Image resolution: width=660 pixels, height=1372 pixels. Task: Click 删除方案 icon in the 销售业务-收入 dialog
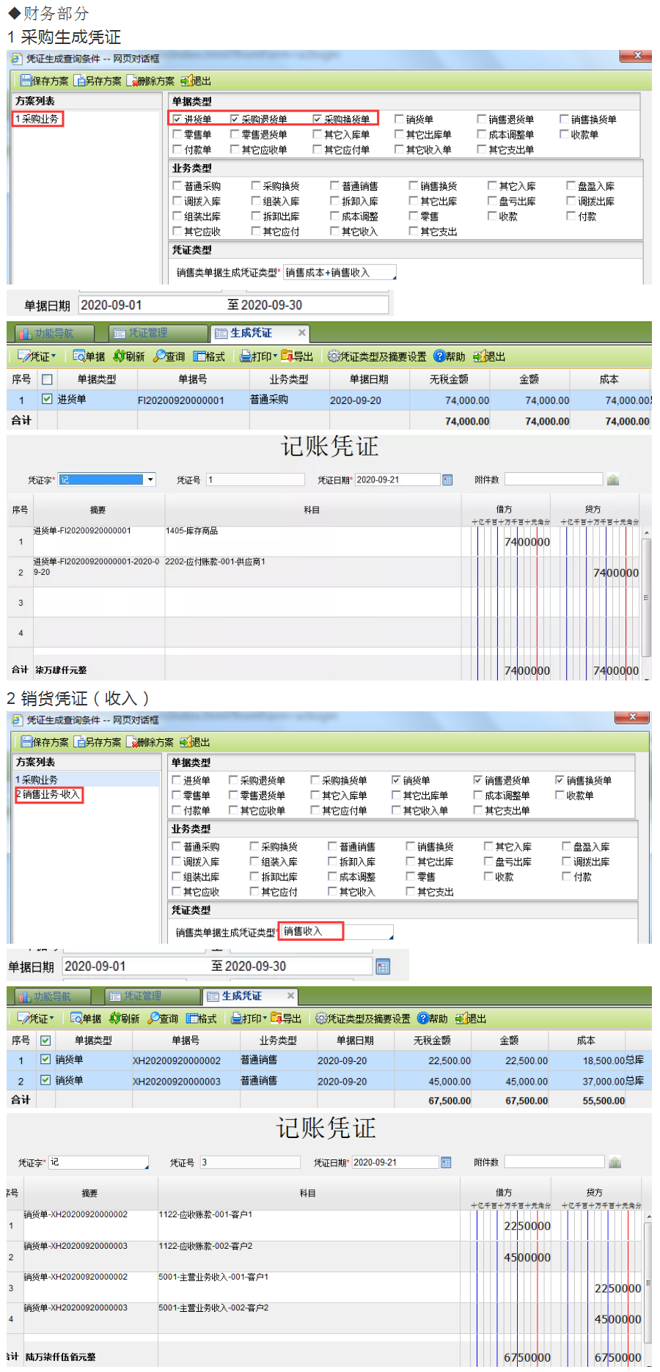[132, 742]
